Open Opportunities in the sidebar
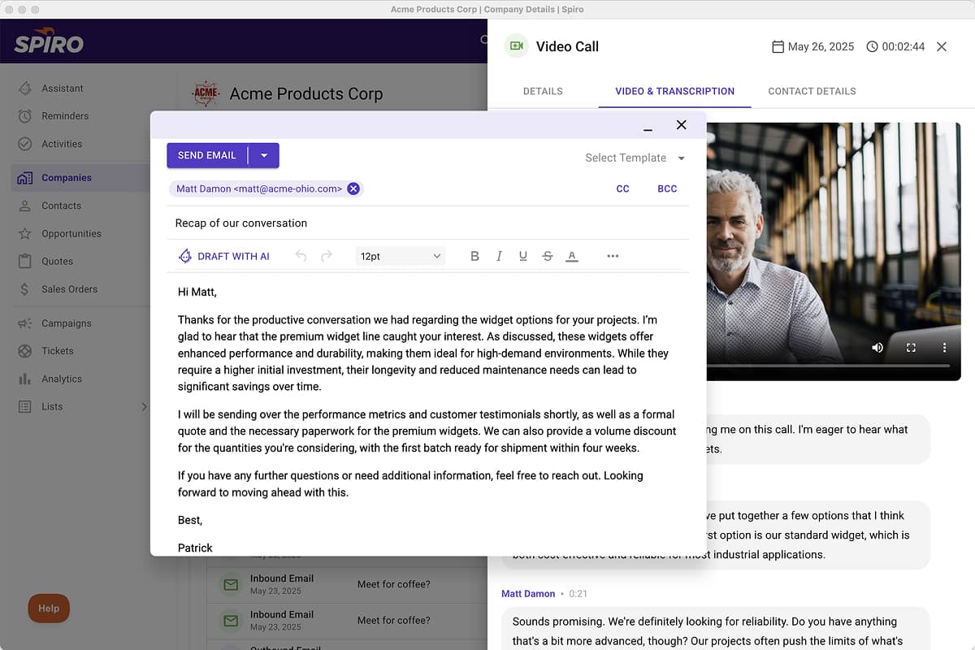Viewport: 975px width, 650px height. coord(71,233)
